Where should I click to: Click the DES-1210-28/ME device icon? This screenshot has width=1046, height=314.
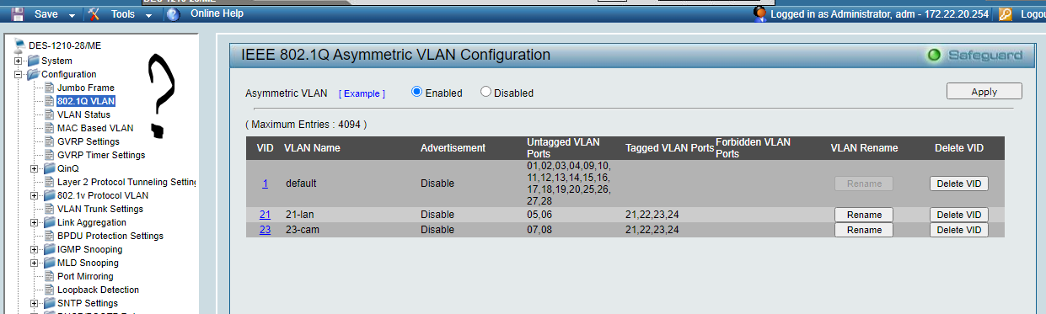[x=20, y=45]
